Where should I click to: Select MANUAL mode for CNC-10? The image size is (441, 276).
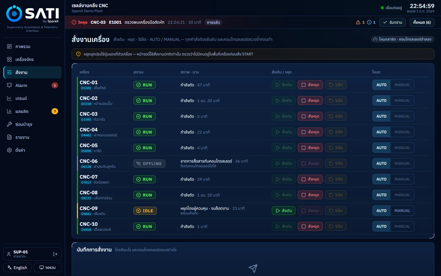tap(402, 226)
